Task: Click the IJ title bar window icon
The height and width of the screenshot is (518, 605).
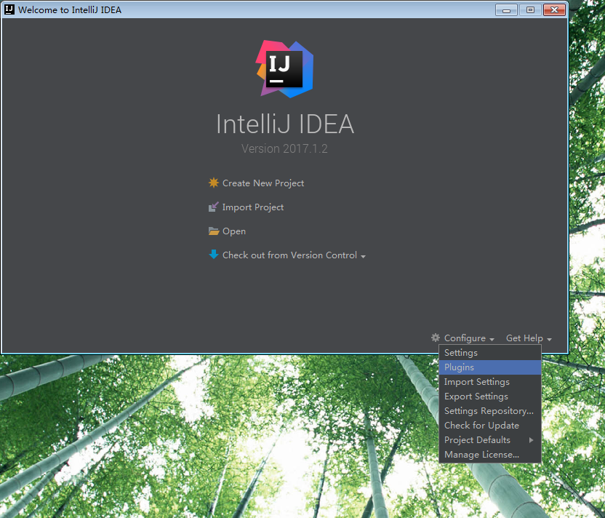Action: click(9, 9)
